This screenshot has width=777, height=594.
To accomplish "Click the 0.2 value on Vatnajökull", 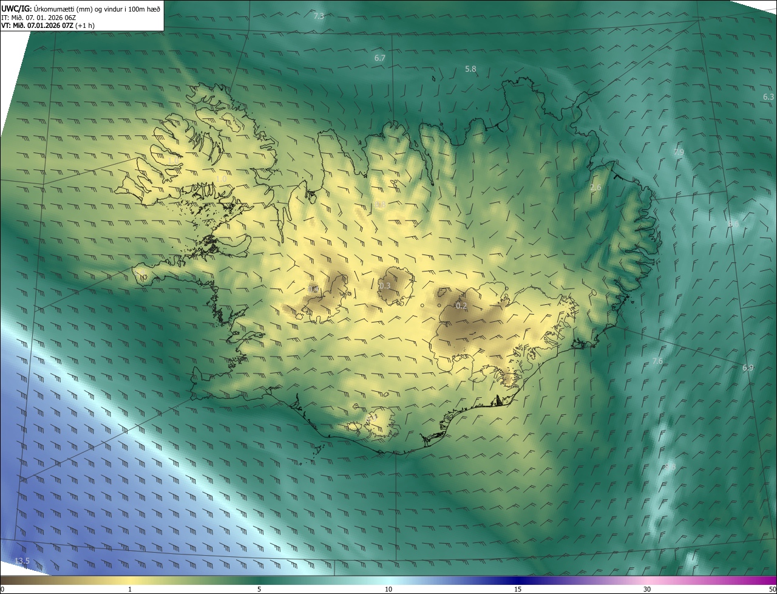I will [x=461, y=306].
